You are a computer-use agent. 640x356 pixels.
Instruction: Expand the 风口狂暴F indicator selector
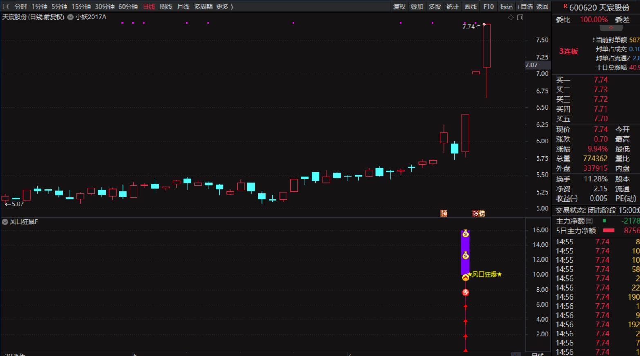click(x=5, y=222)
